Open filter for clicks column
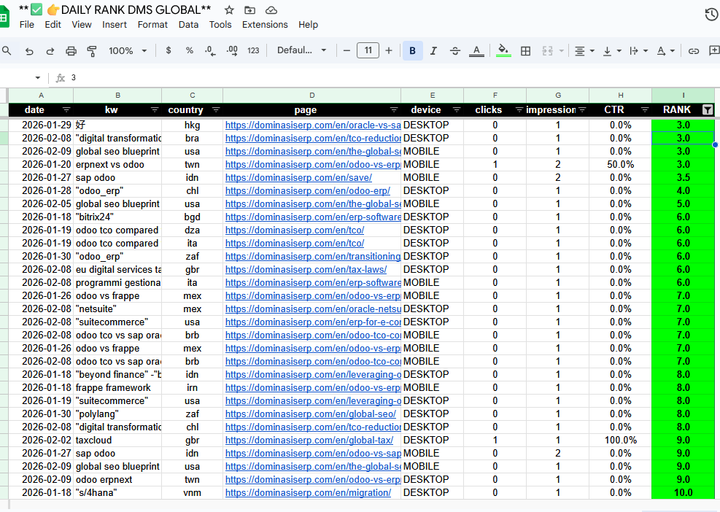 click(519, 109)
